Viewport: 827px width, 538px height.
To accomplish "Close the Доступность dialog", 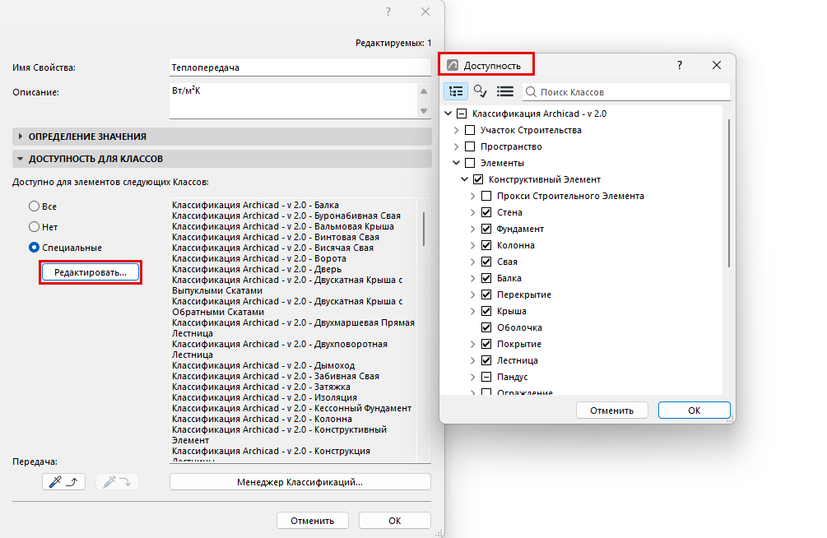I will pos(716,66).
